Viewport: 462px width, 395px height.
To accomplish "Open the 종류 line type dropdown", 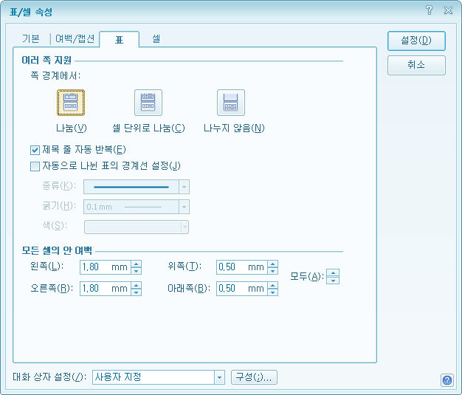I will (x=185, y=187).
